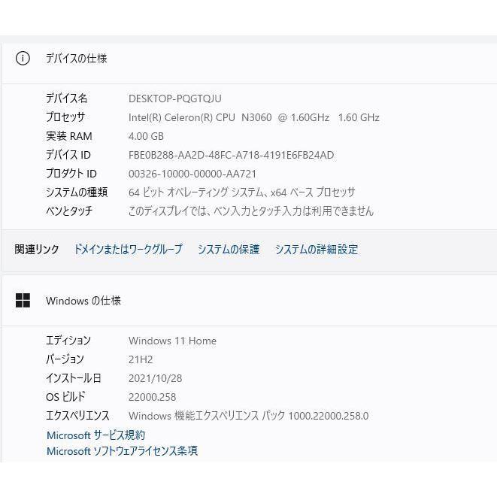This screenshot has width=497, height=497.
Task: Select edition value Windows 11 Home
Action: [x=172, y=341]
